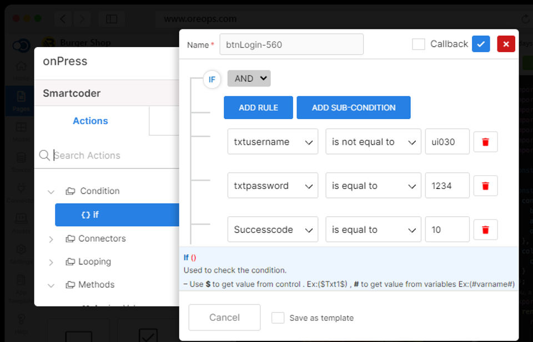This screenshot has height=342, width=533.
Task: Click the ADD SUB-CONDITION button
Action: 354,108
